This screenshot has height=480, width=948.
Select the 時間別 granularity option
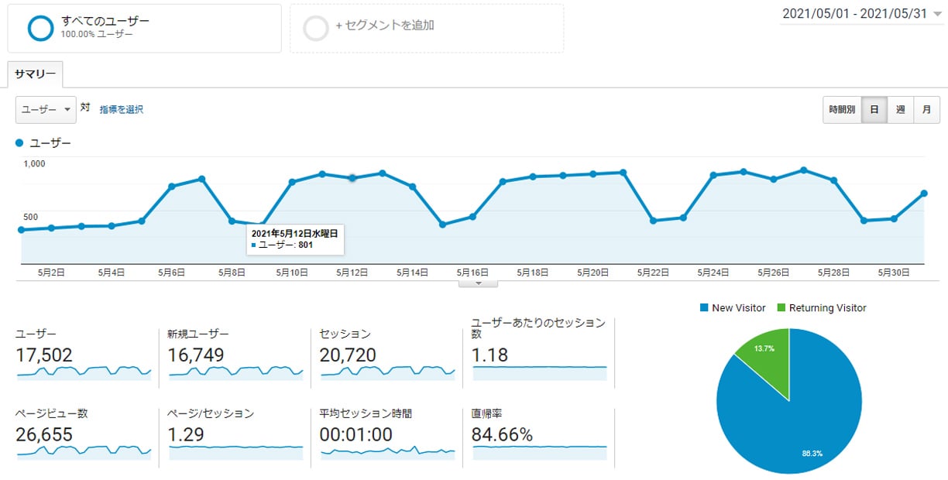pos(842,109)
